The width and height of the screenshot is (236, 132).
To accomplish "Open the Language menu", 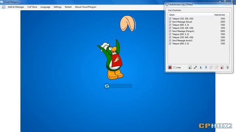I will point(45,7).
